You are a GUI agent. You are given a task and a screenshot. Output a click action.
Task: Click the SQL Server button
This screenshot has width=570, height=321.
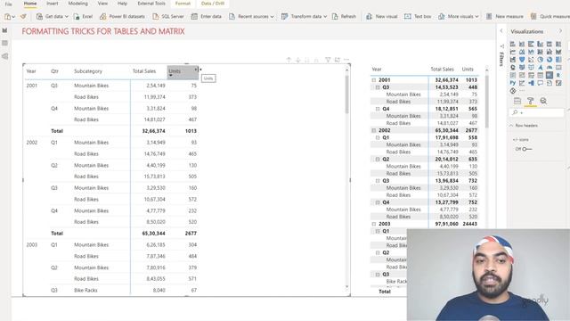click(x=168, y=16)
